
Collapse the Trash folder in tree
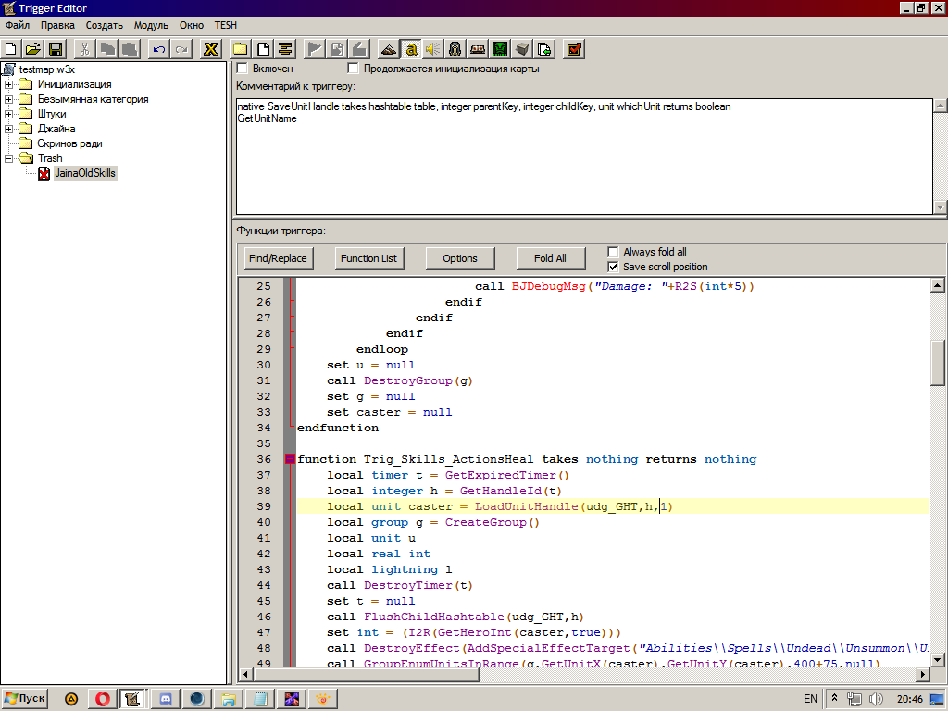click(9, 158)
